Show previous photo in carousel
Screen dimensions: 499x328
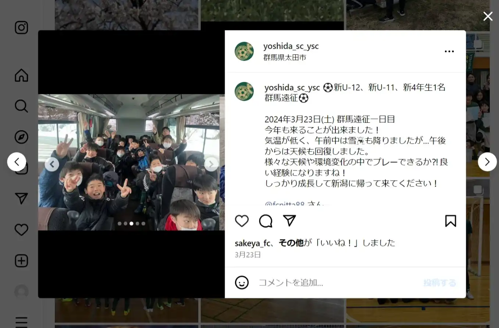point(52,164)
